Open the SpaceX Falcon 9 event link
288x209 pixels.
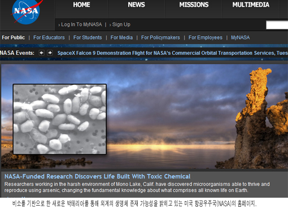pos(173,53)
